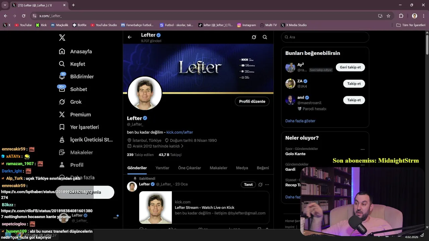
Task: Expand Aralık 2012 join date chevron
Action: click(x=182, y=146)
